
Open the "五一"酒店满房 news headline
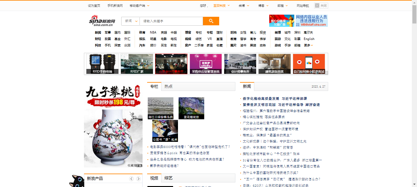(281, 179)
